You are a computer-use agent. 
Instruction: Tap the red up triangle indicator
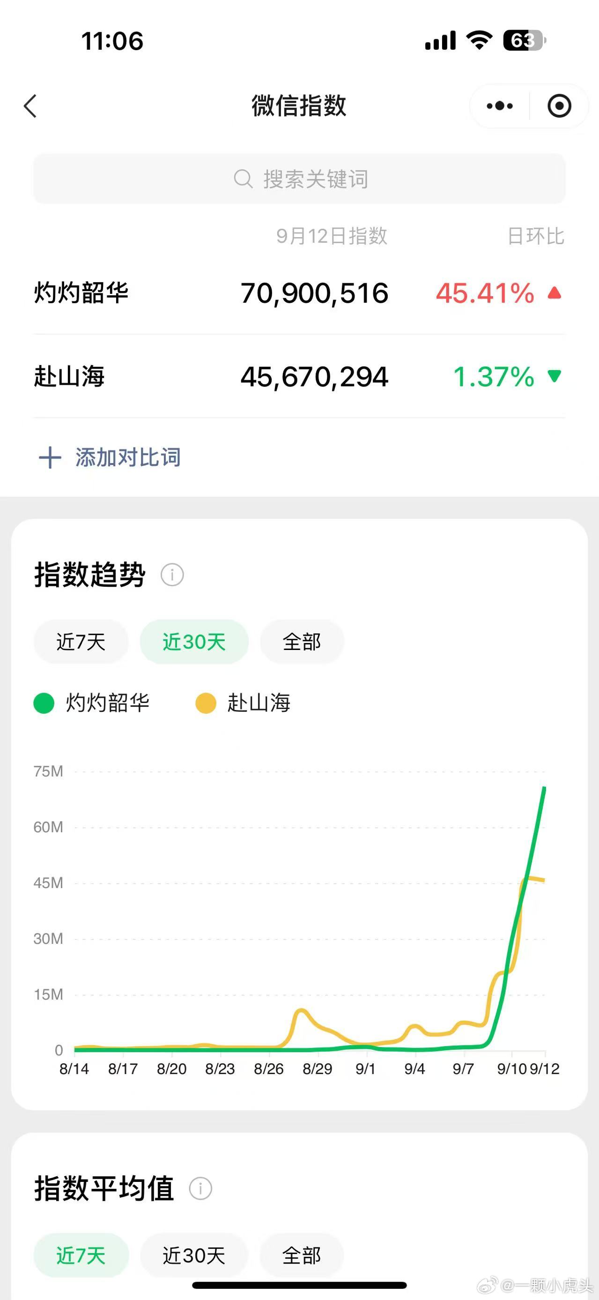(555, 293)
